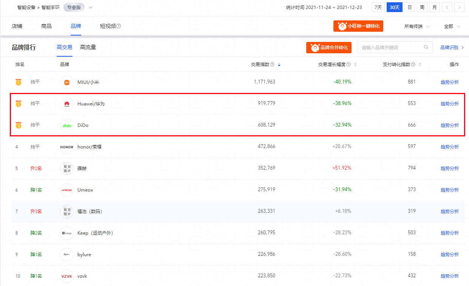Open 趋势分析 for DiDo brand

coord(450,125)
